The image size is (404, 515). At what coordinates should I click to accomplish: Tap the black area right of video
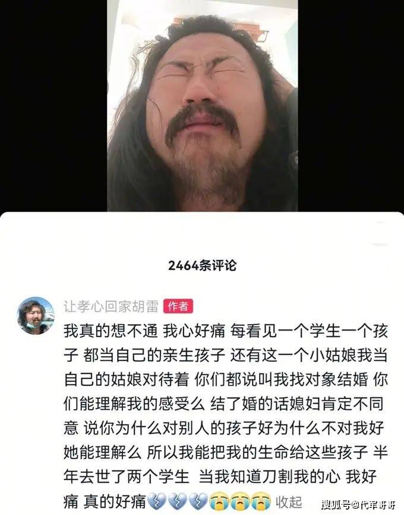[x=351, y=105]
